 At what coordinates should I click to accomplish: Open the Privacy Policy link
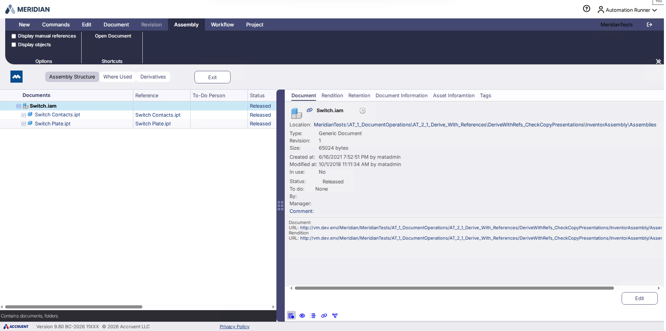pyautogui.click(x=234, y=326)
